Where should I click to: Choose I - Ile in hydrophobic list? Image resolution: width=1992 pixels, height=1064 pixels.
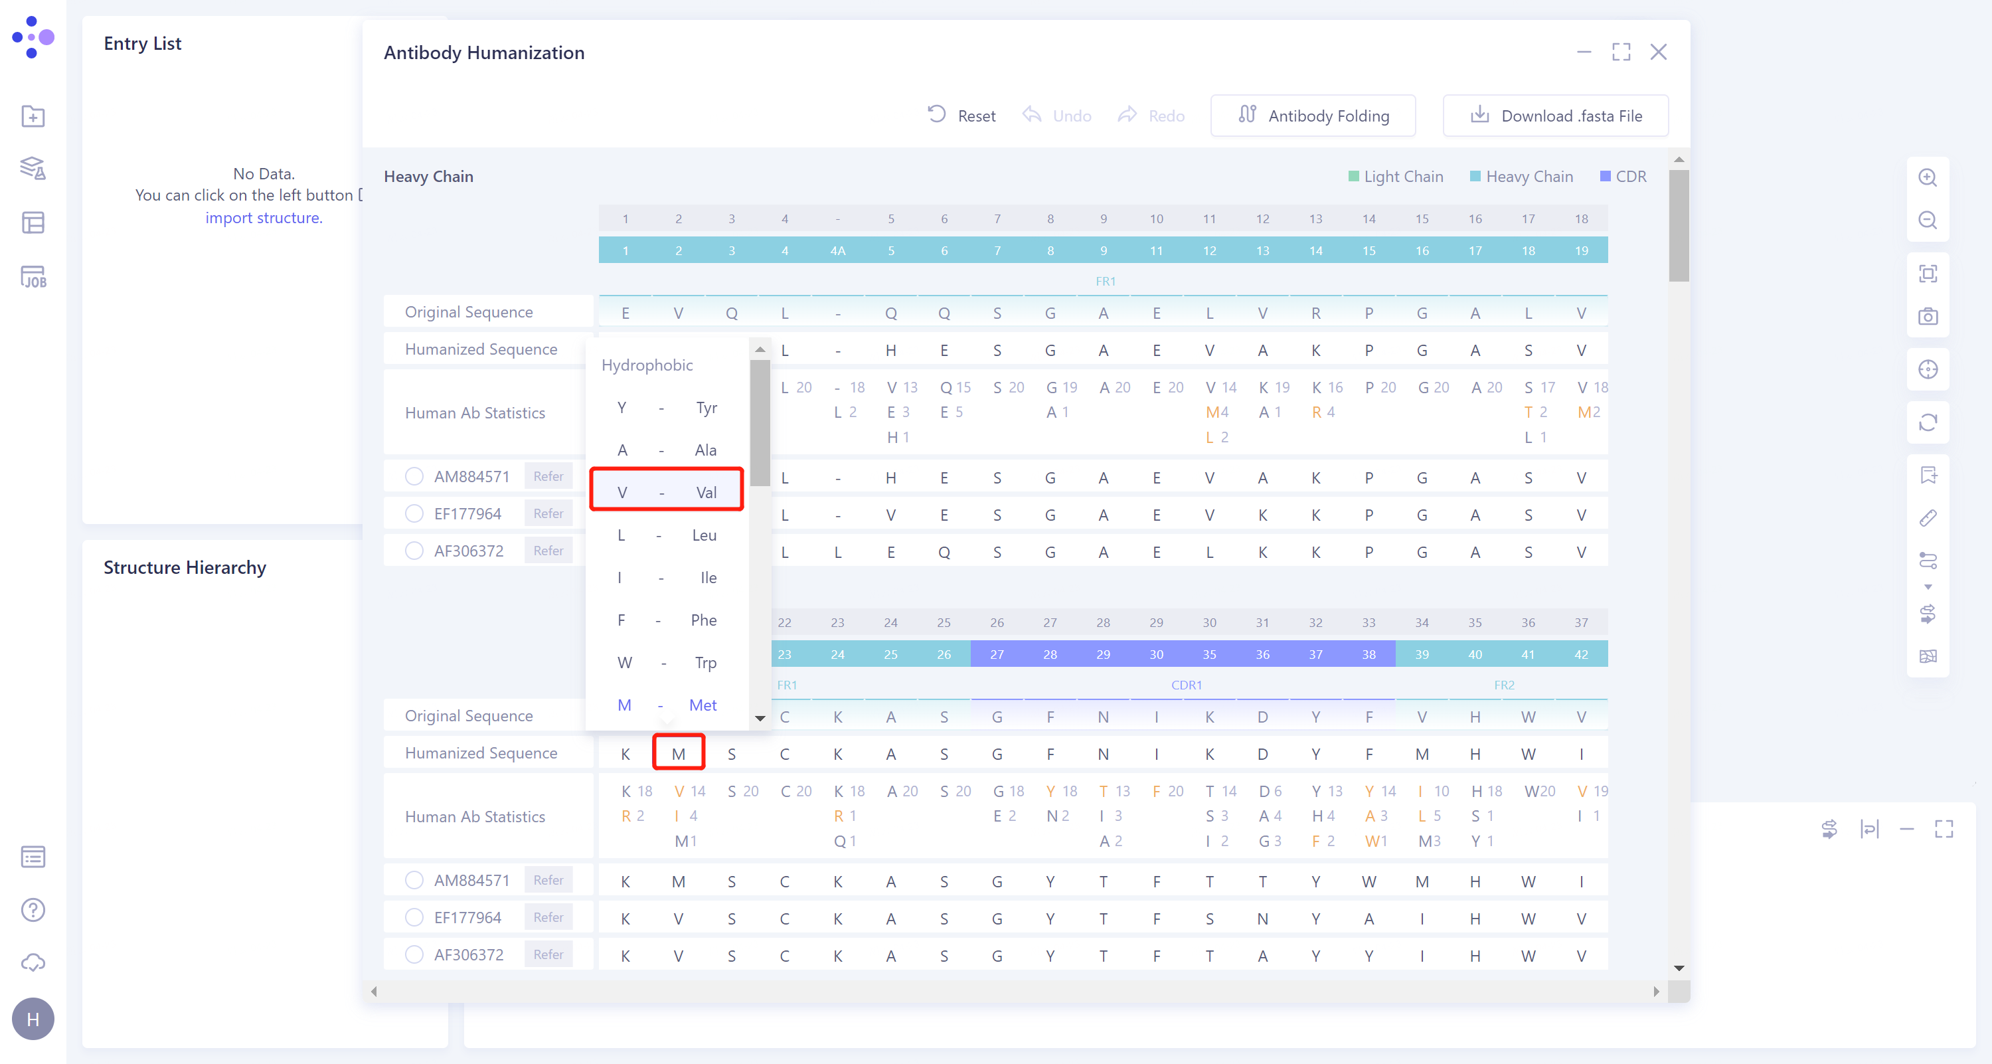[x=667, y=578]
